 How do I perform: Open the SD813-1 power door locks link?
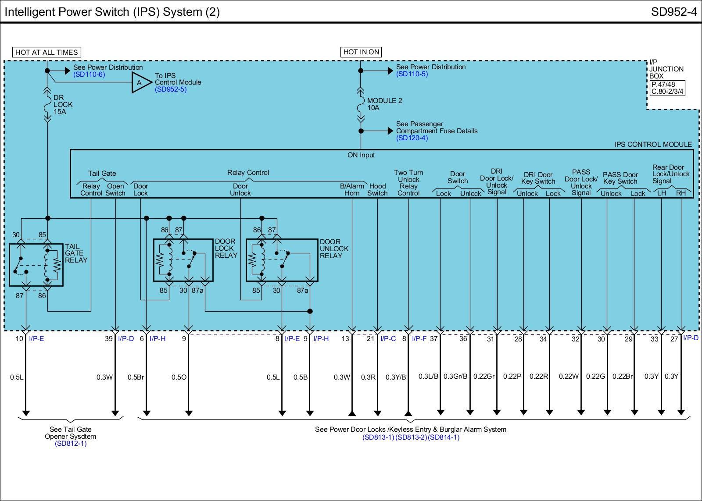tap(378, 437)
